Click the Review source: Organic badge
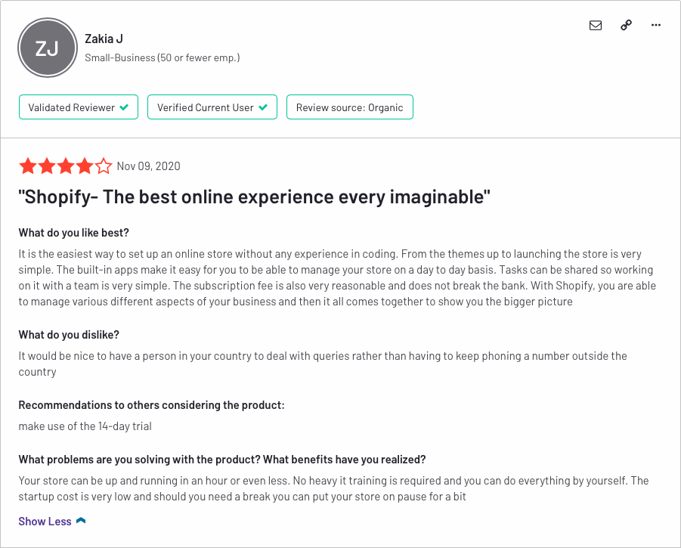The height and width of the screenshot is (548, 681). (350, 107)
